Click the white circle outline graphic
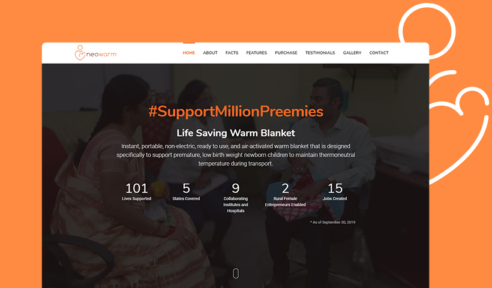The image size is (492, 288). [x=427, y=31]
